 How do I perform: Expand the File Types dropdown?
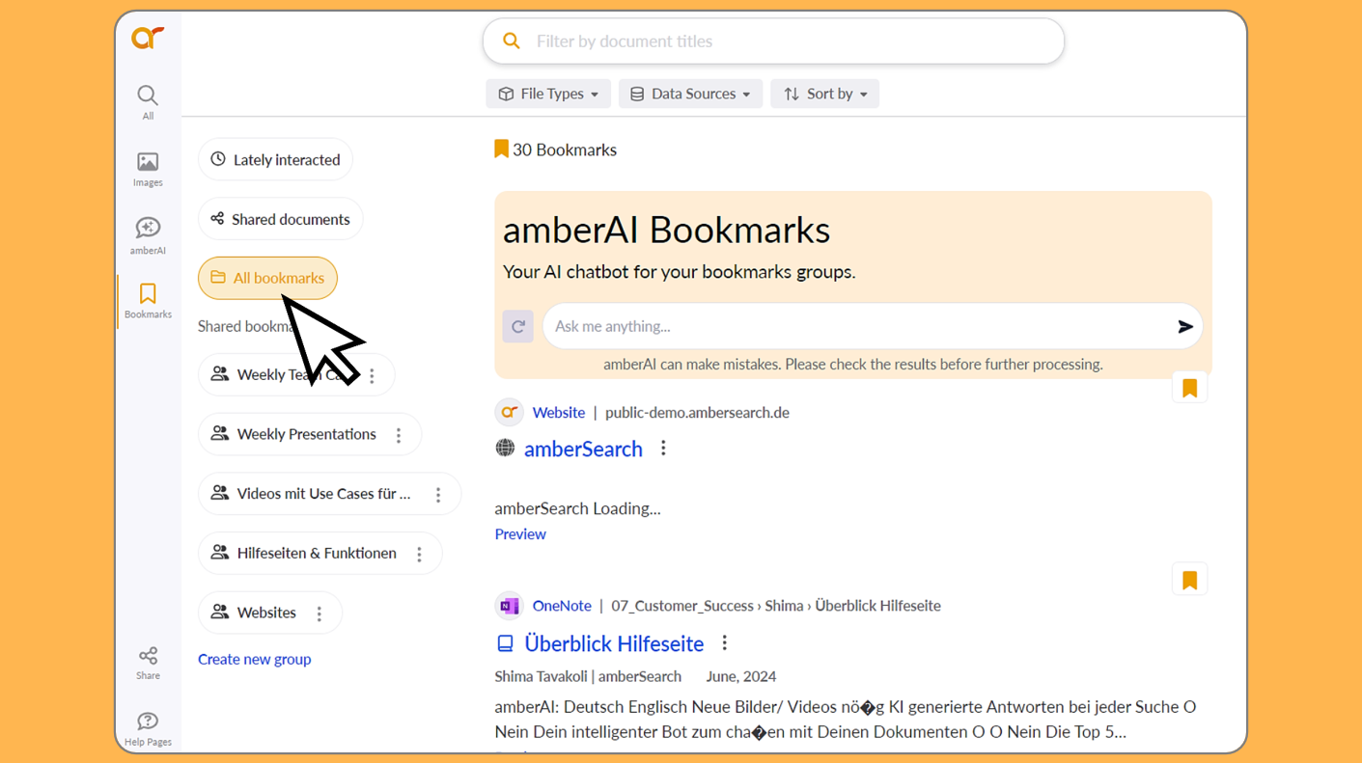[x=548, y=94]
